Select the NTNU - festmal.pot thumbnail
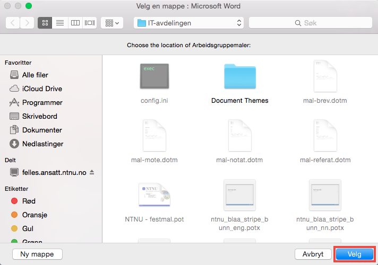 point(154,195)
